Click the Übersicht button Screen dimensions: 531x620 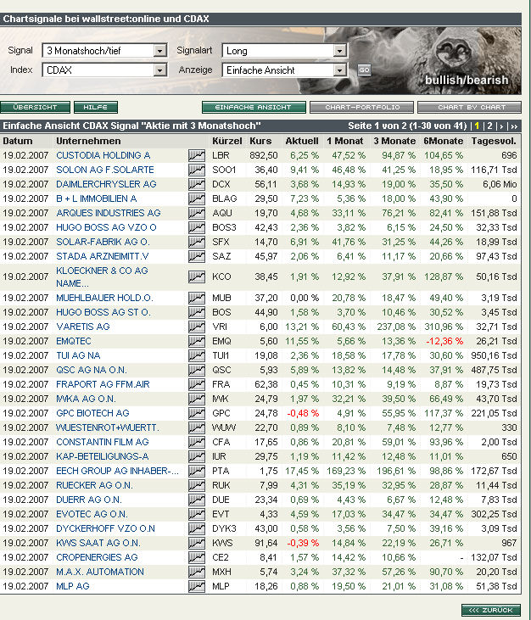tap(35, 108)
